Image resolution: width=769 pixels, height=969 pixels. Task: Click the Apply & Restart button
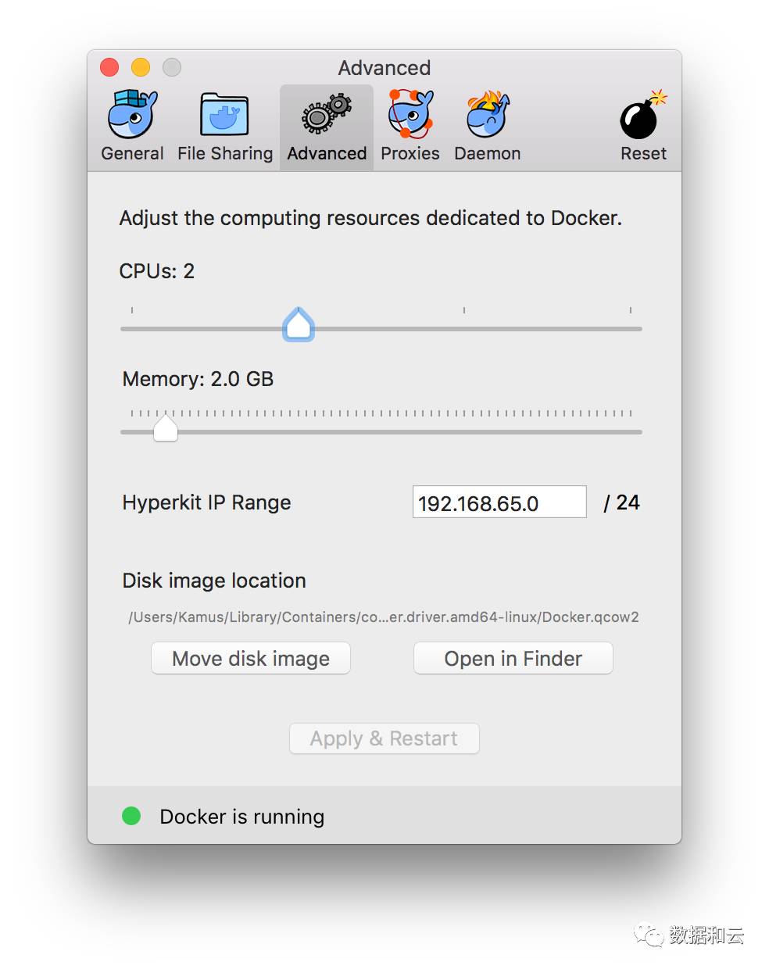(384, 738)
